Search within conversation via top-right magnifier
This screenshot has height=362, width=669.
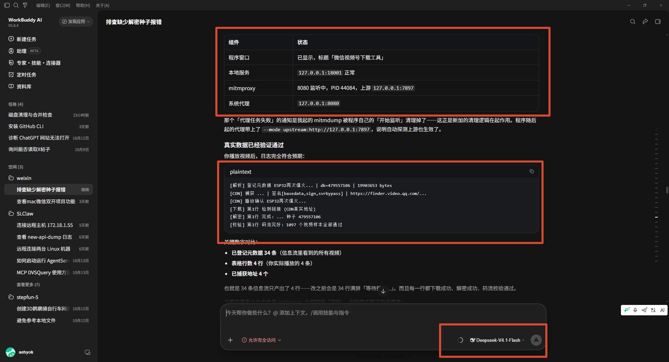tap(633, 22)
